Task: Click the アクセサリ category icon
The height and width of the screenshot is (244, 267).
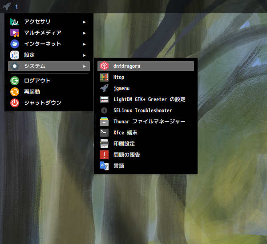Action: coord(15,22)
